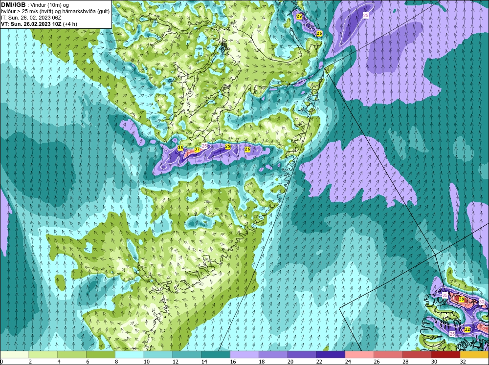Select the 2–4 m/s light green legend swatch
The height and width of the screenshot is (365, 489).
click(x=43, y=354)
